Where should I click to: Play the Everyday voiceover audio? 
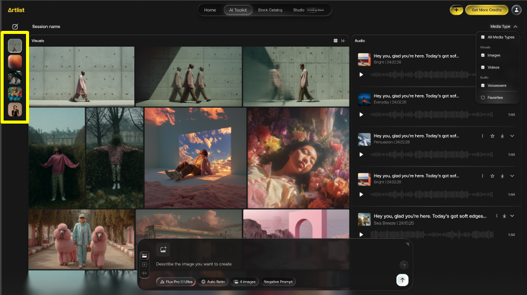[361, 114]
